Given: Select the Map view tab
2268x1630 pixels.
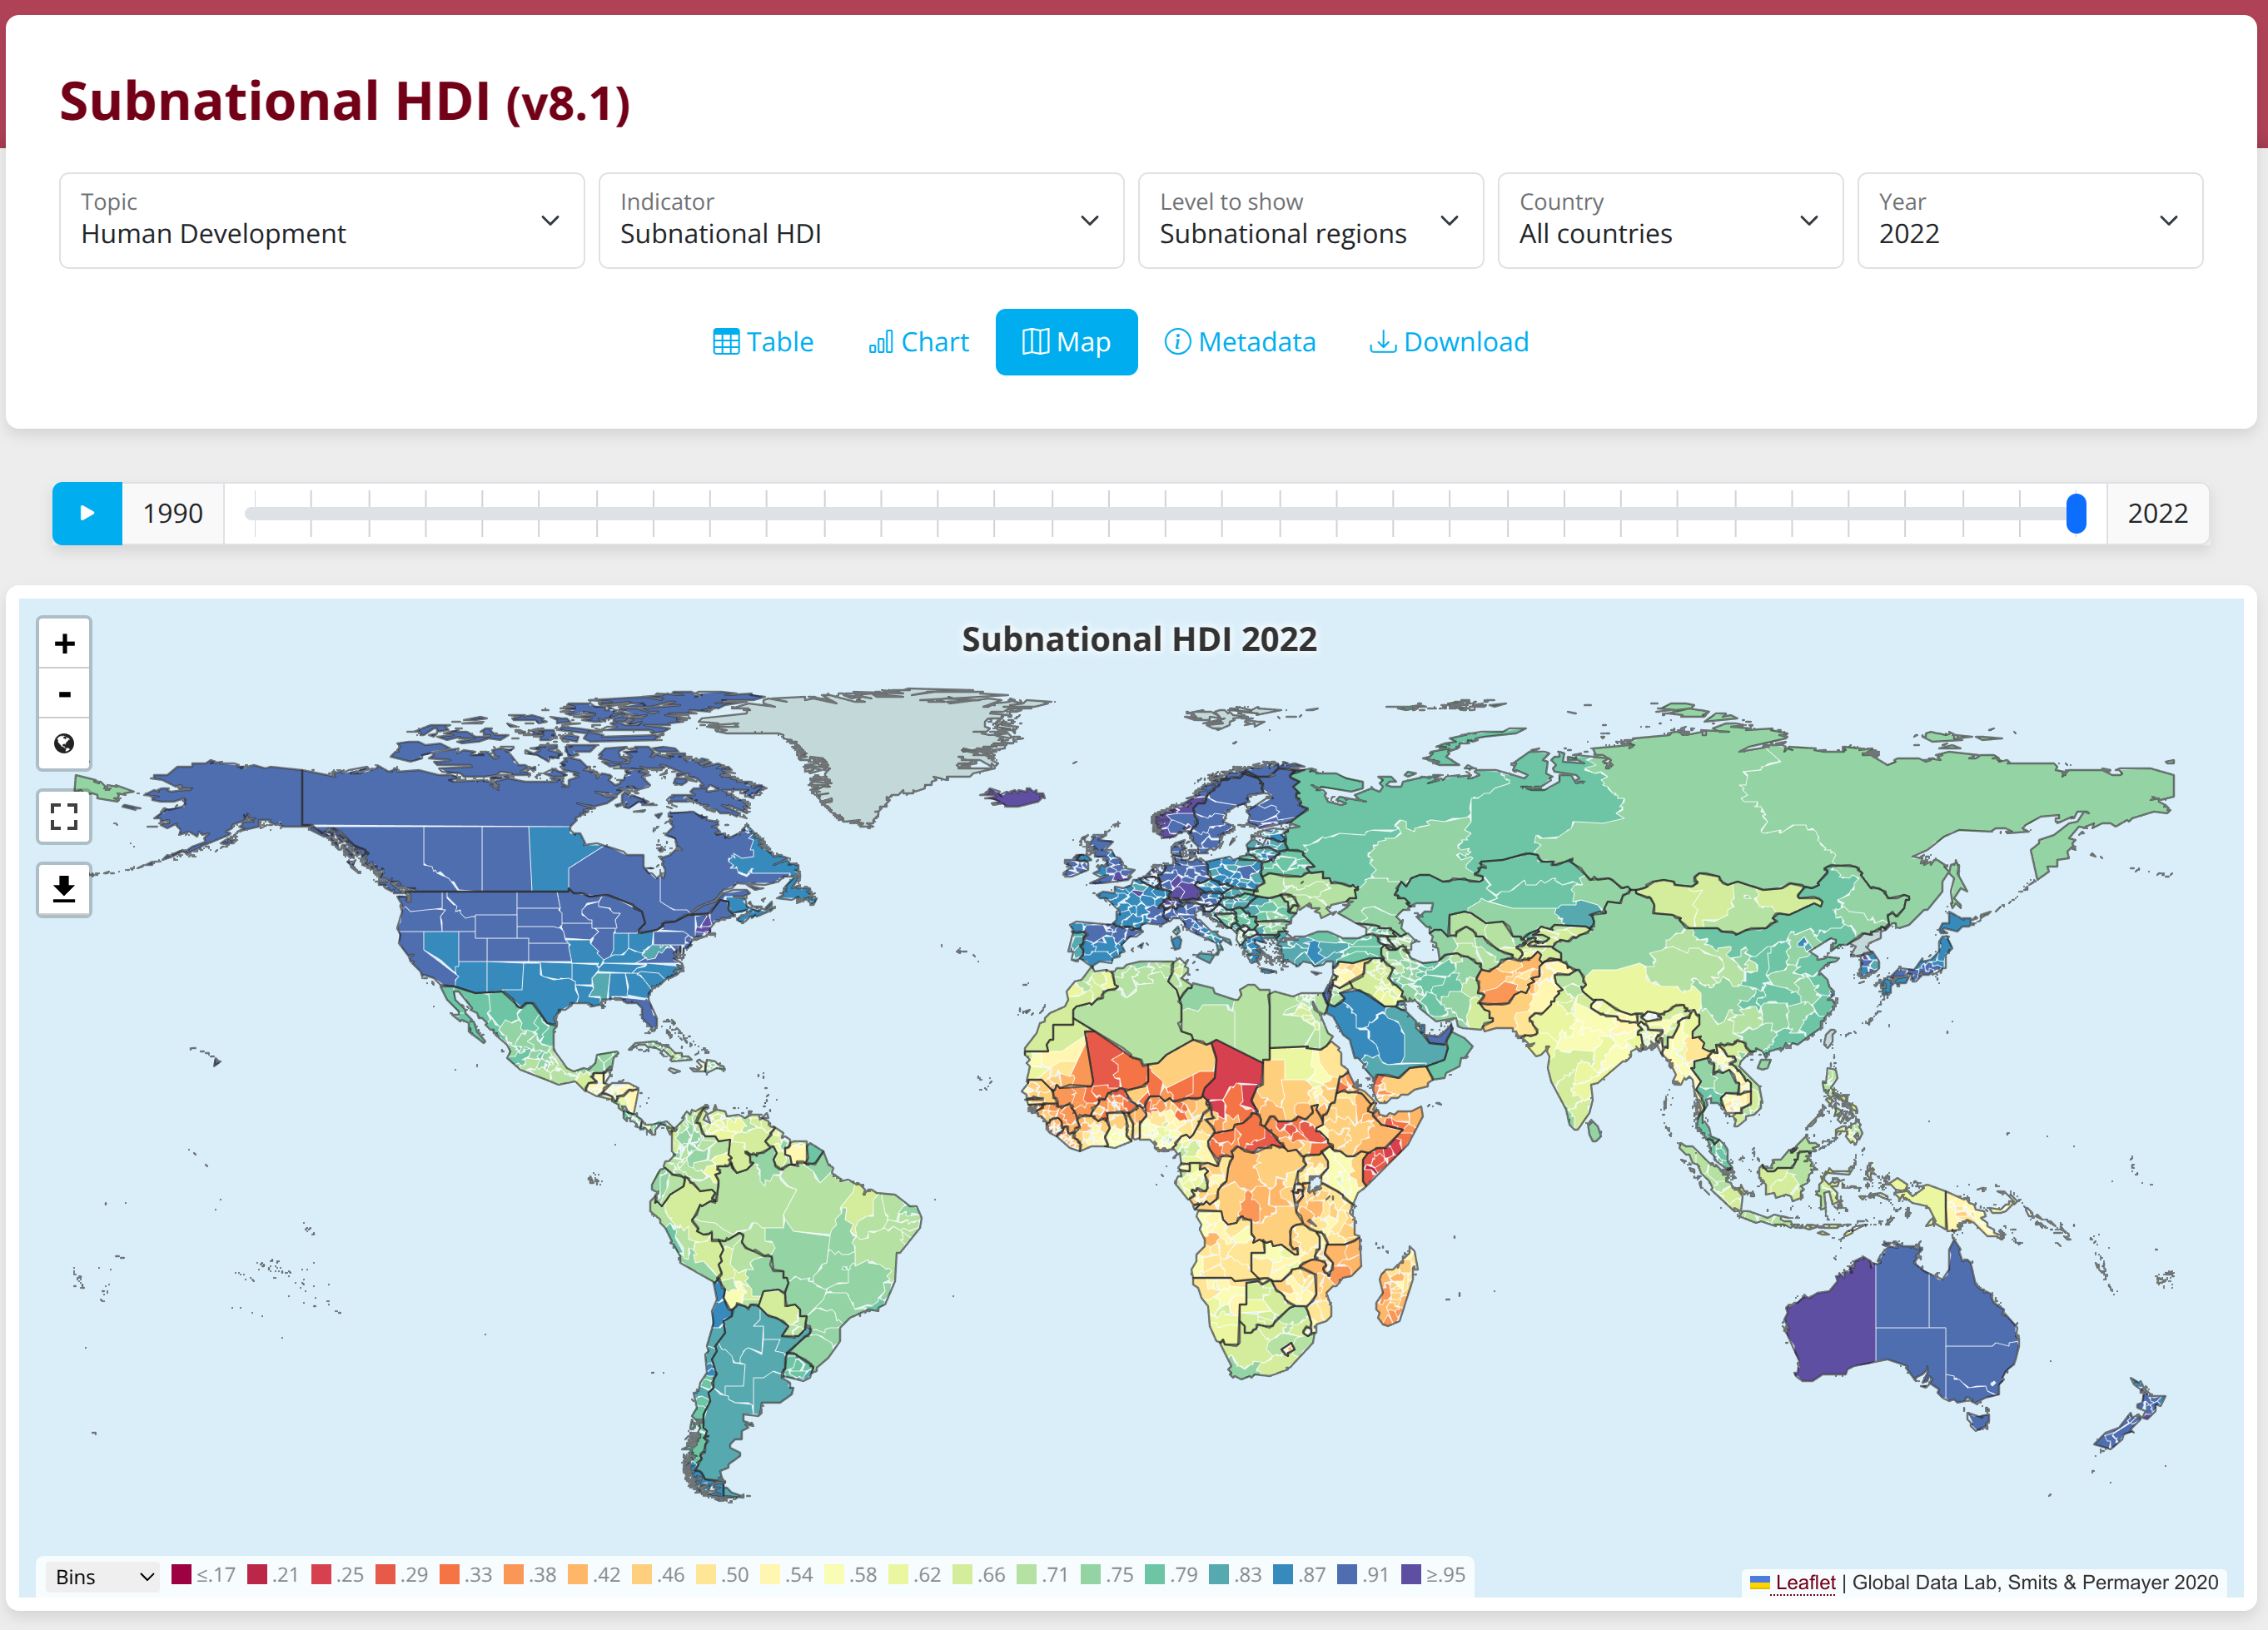Looking at the screenshot, I should (1066, 342).
